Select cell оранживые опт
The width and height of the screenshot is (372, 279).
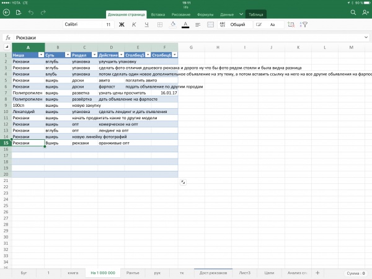point(111,143)
